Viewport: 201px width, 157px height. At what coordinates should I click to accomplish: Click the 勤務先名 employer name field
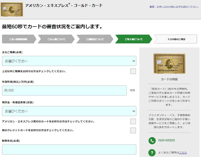[69, 149]
